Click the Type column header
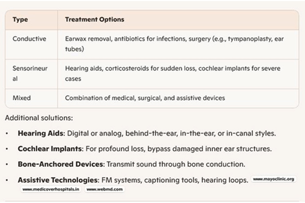This screenshot has width=305, height=203. [x=20, y=20]
